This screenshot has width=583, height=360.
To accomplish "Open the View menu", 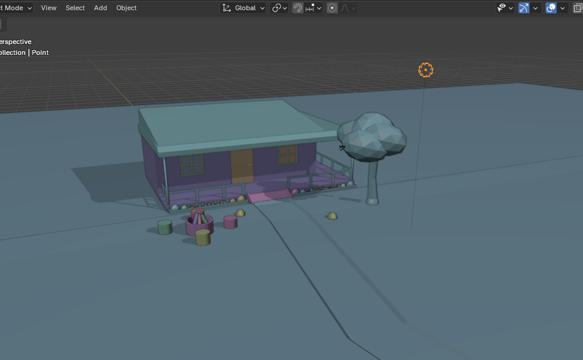I will (x=49, y=8).
